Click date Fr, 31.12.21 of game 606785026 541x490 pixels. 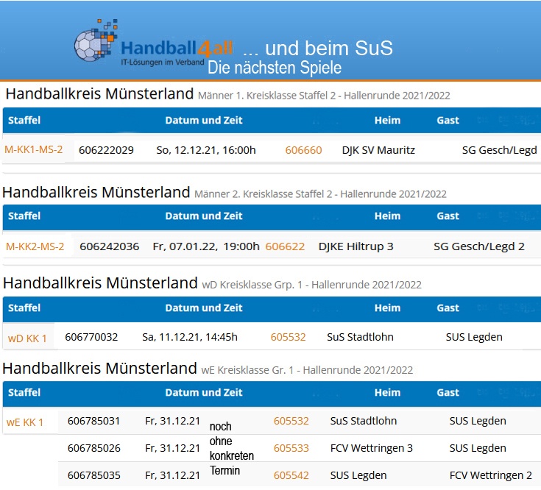click(x=172, y=448)
